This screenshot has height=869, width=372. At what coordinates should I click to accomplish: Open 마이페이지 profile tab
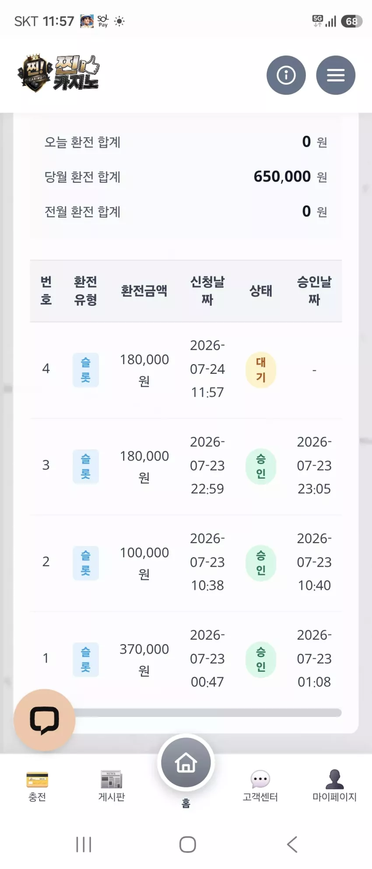click(x=335, y=786)
